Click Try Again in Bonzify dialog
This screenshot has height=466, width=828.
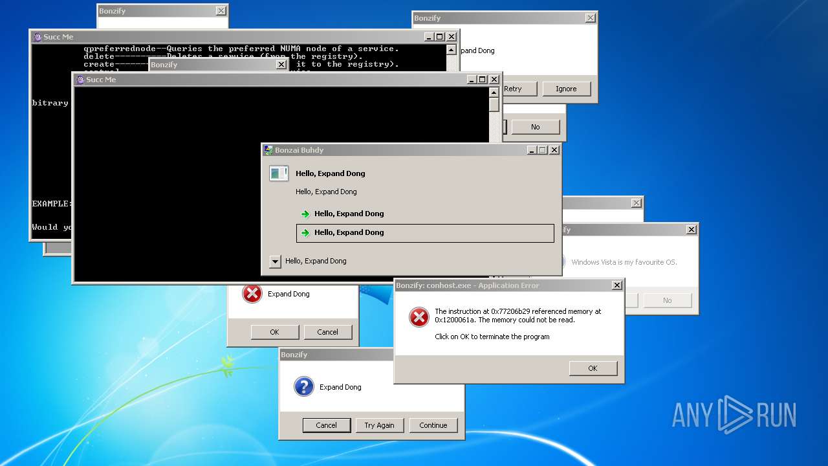click(379, 425)
